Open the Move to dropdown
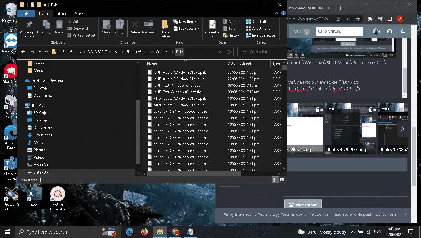Viewport: 421px width, 238px height. [x=106, y=34]
